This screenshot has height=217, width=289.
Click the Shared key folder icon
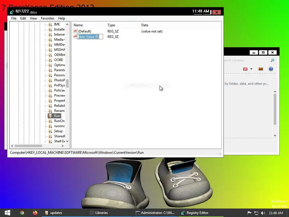point(50,136)
